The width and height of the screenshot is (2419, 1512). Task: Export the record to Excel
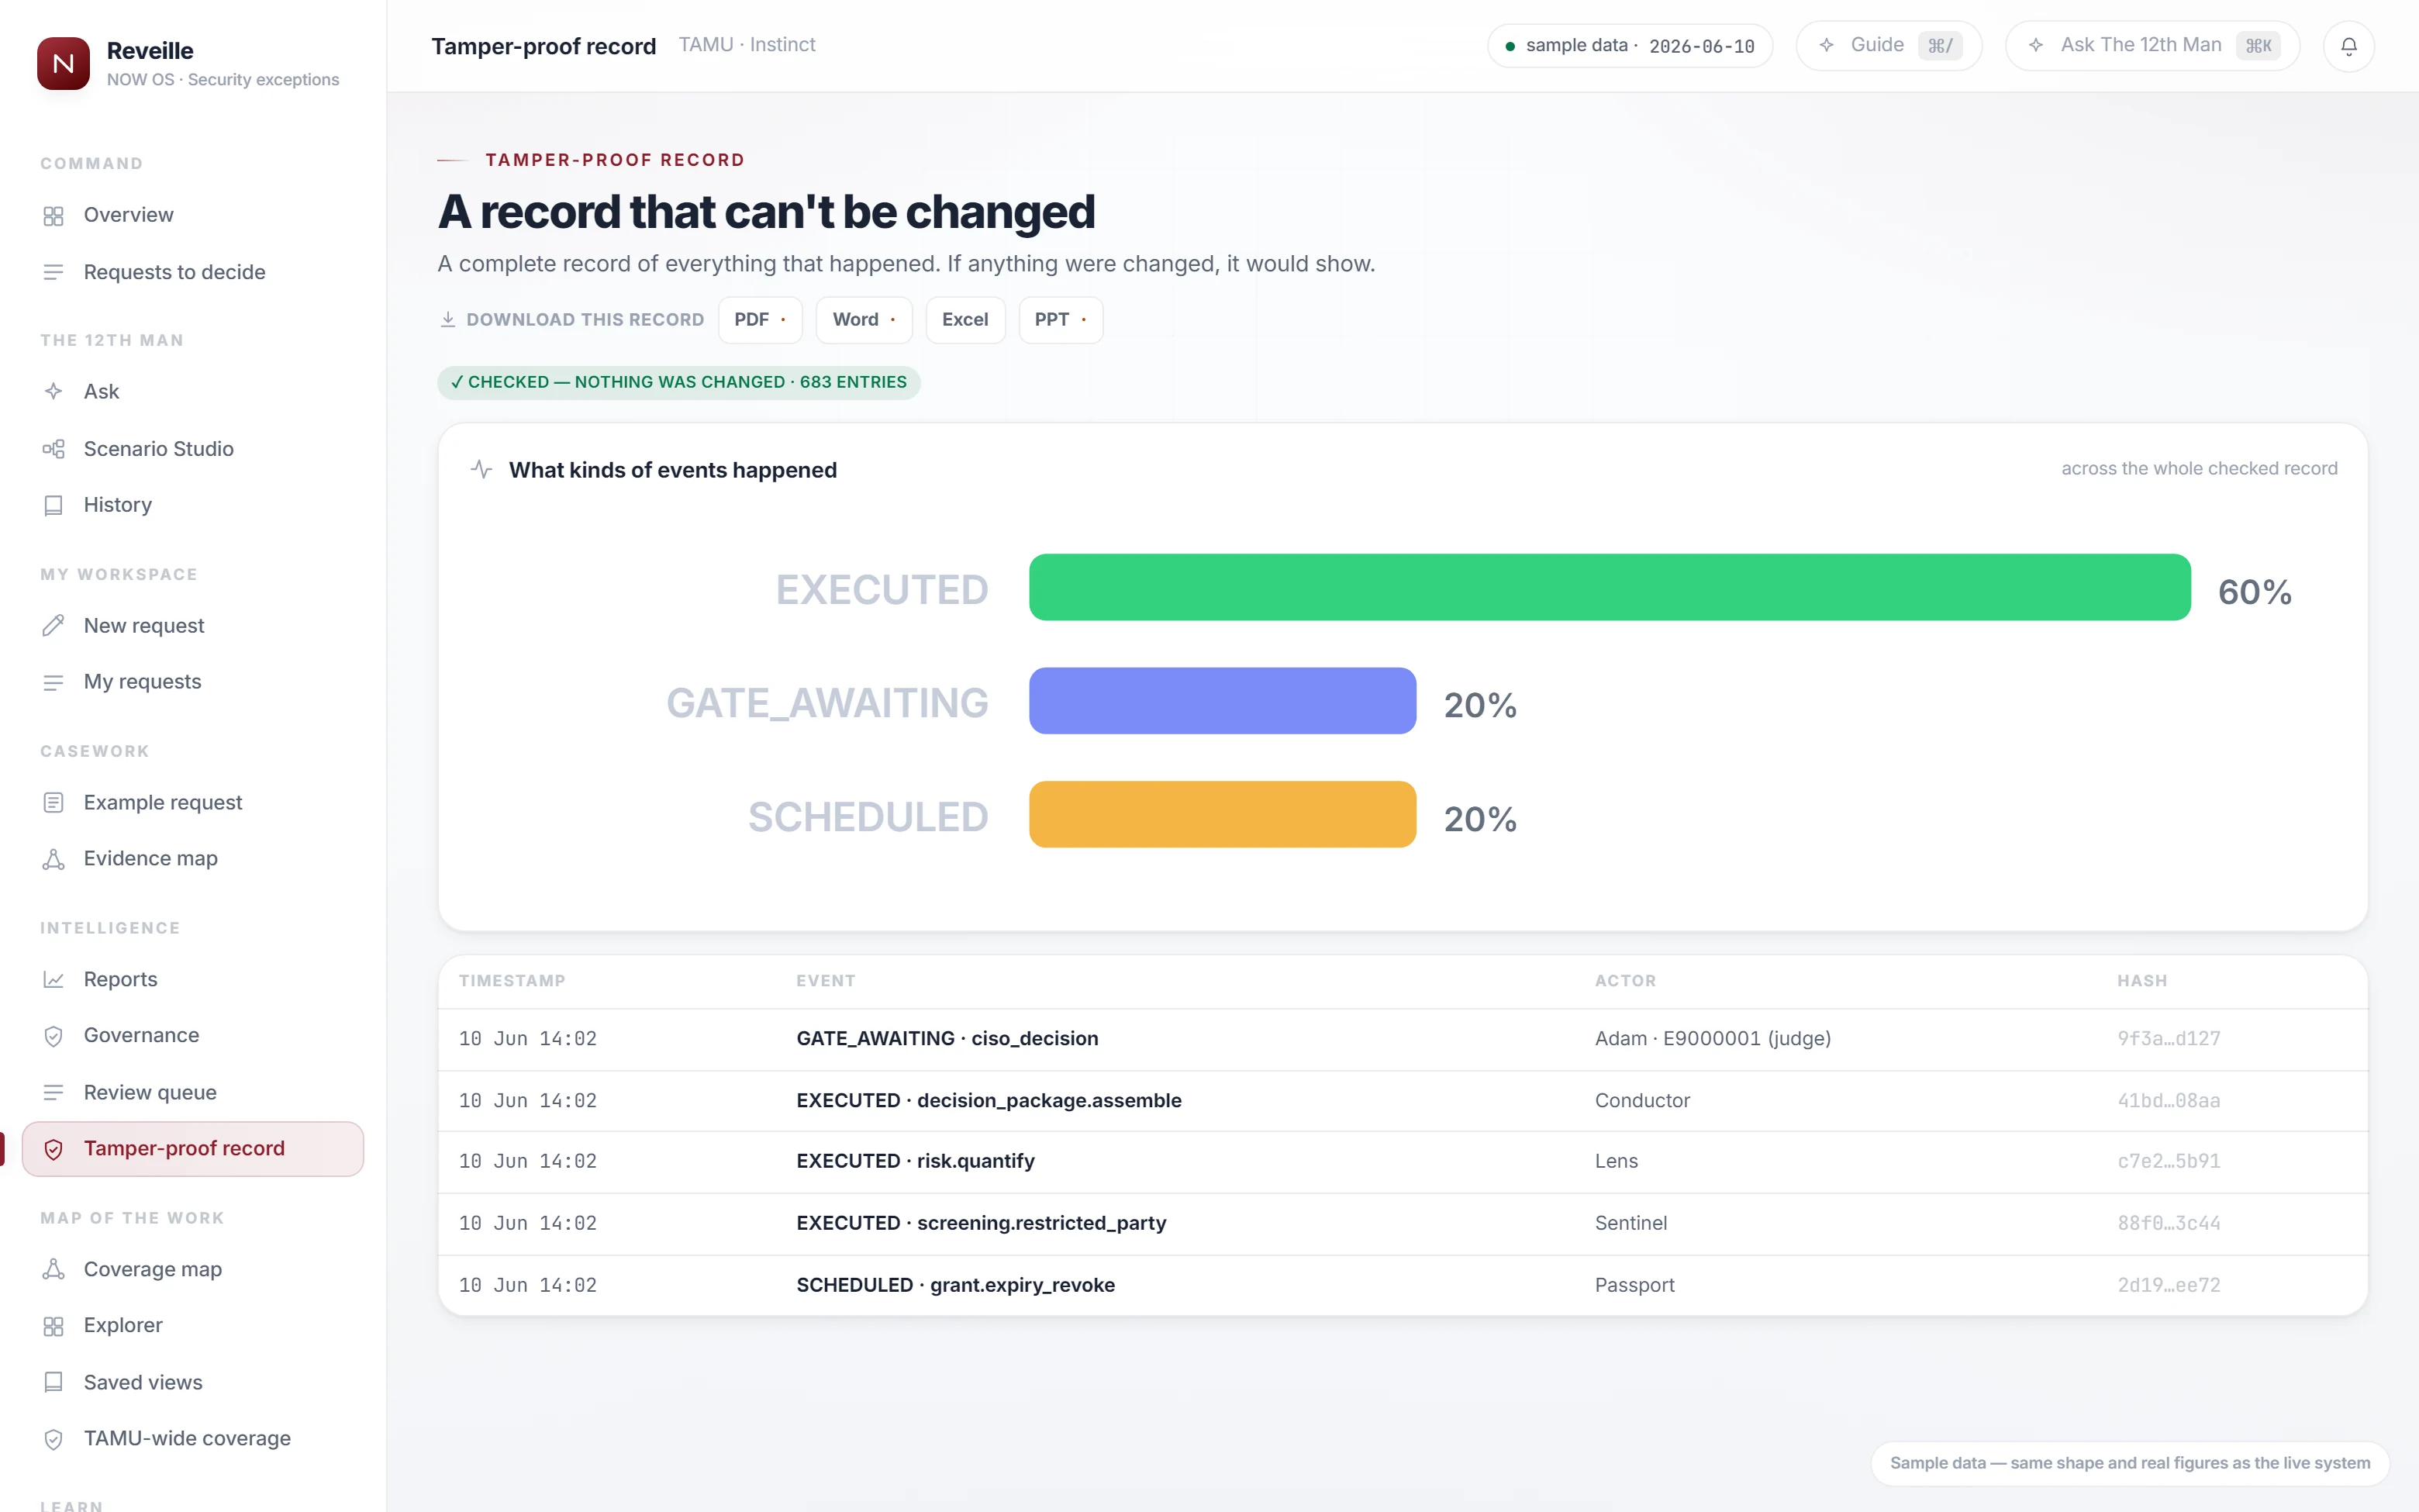click(x=964, y=320)
